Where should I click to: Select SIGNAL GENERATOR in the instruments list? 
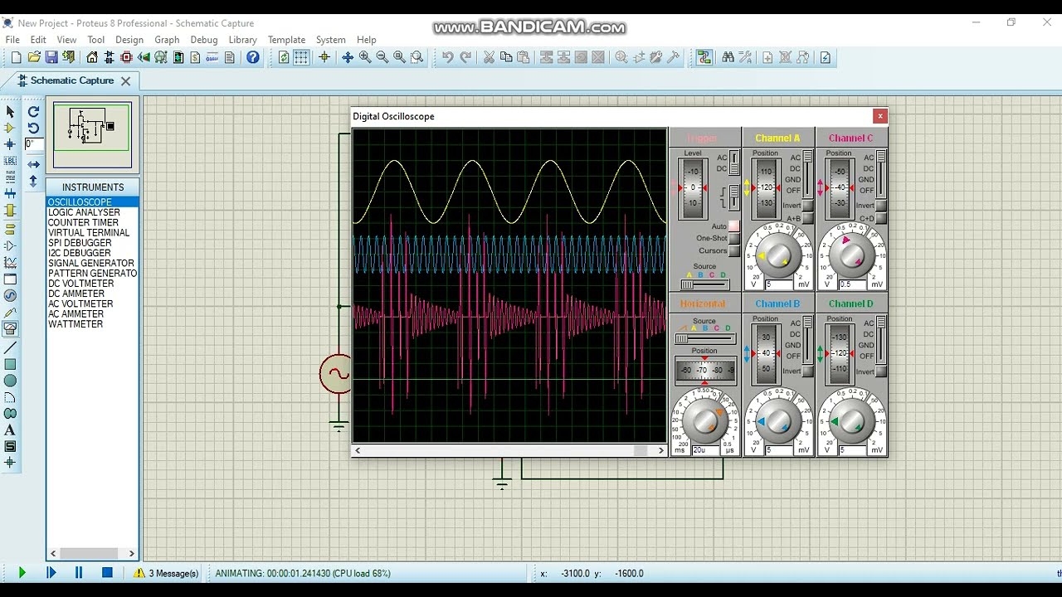point(91,264)
